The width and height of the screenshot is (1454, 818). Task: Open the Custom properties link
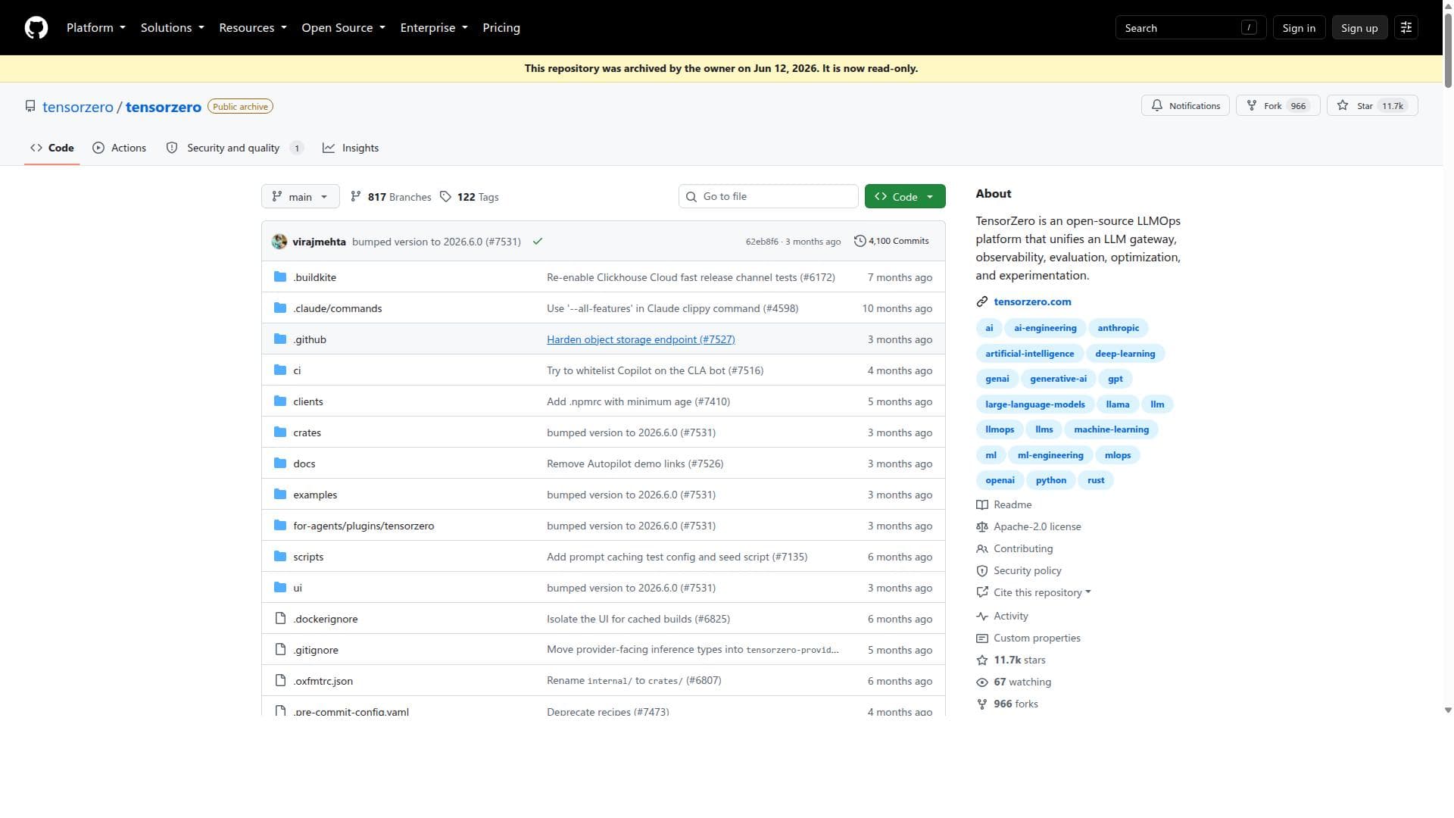(1037, 638)
